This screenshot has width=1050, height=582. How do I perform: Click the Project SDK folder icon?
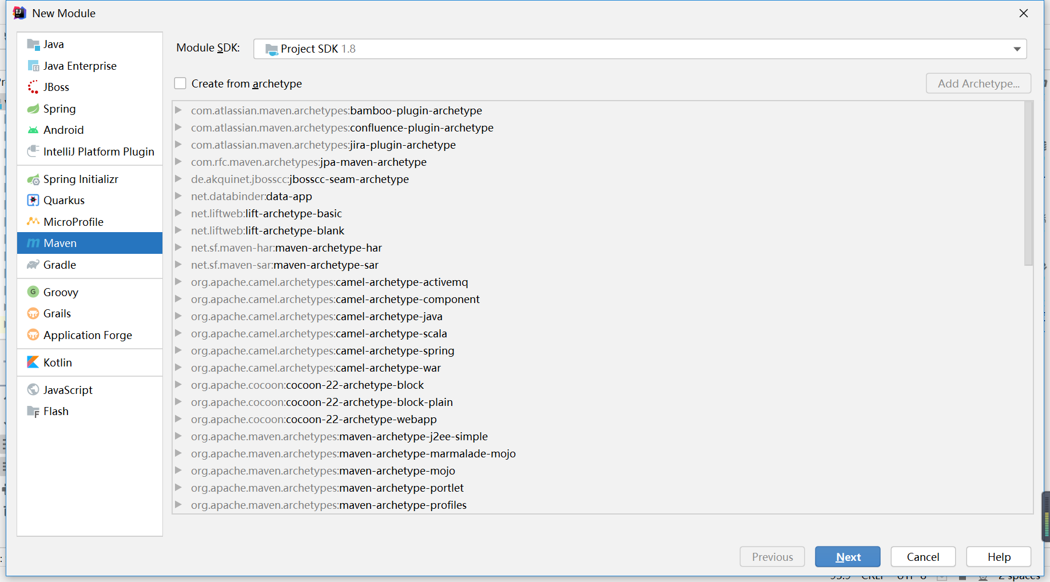point(272,49)
